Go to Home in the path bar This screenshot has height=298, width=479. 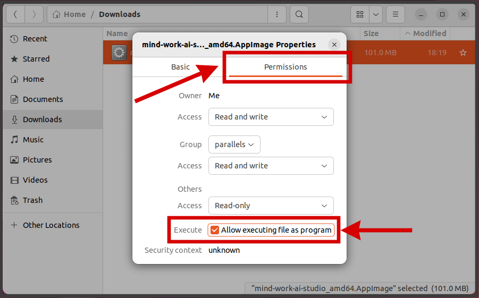point(70,14)
